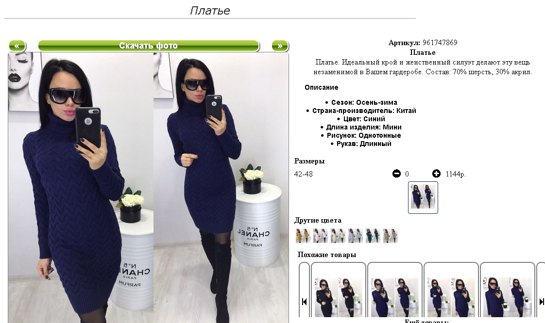Increase quantity with the plus icon
545x323 pixels.
(436, 174)
